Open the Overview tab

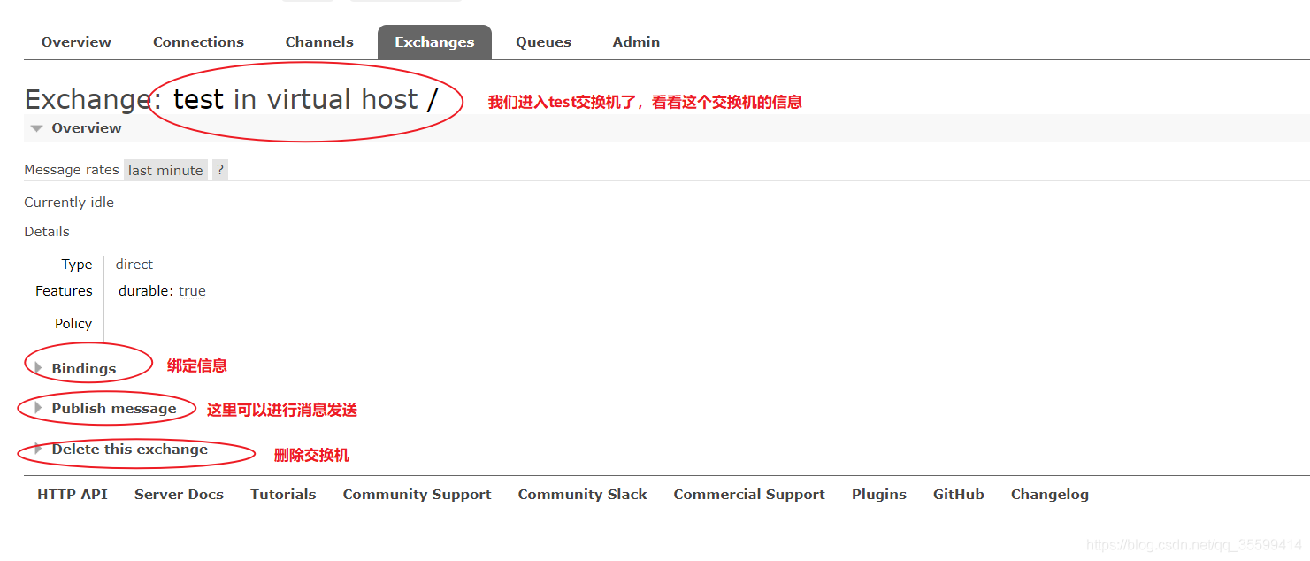coord(76,42)
